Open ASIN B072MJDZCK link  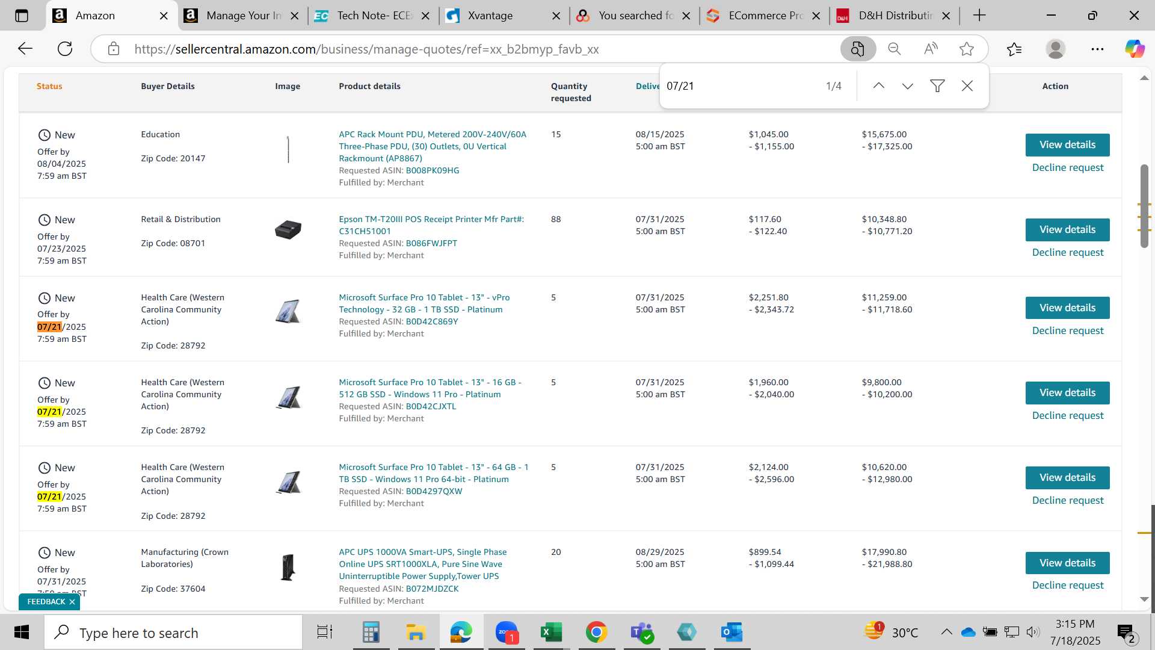432,589
